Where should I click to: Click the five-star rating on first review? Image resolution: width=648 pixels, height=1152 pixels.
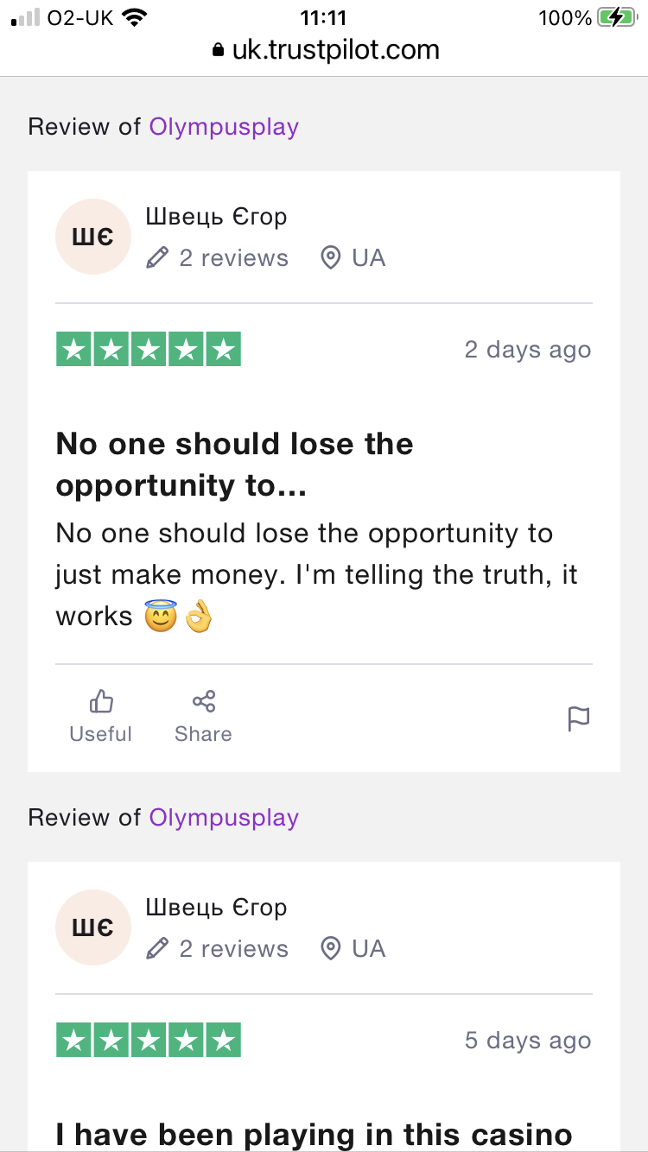point(149,350)
